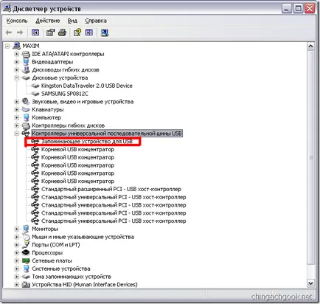Collapse the Дисковые устройства branch

[16, 78]
